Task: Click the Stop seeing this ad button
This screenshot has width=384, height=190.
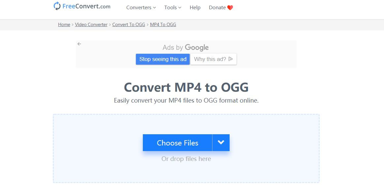Action: 162,59
